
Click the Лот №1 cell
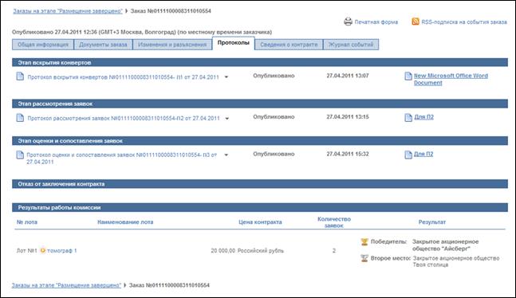(27, 251)
